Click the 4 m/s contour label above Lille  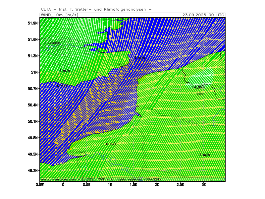[199, 87]
